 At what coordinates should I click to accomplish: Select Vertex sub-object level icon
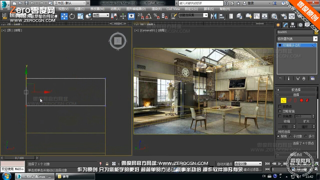pyautogui.click(x=283, y=100)
